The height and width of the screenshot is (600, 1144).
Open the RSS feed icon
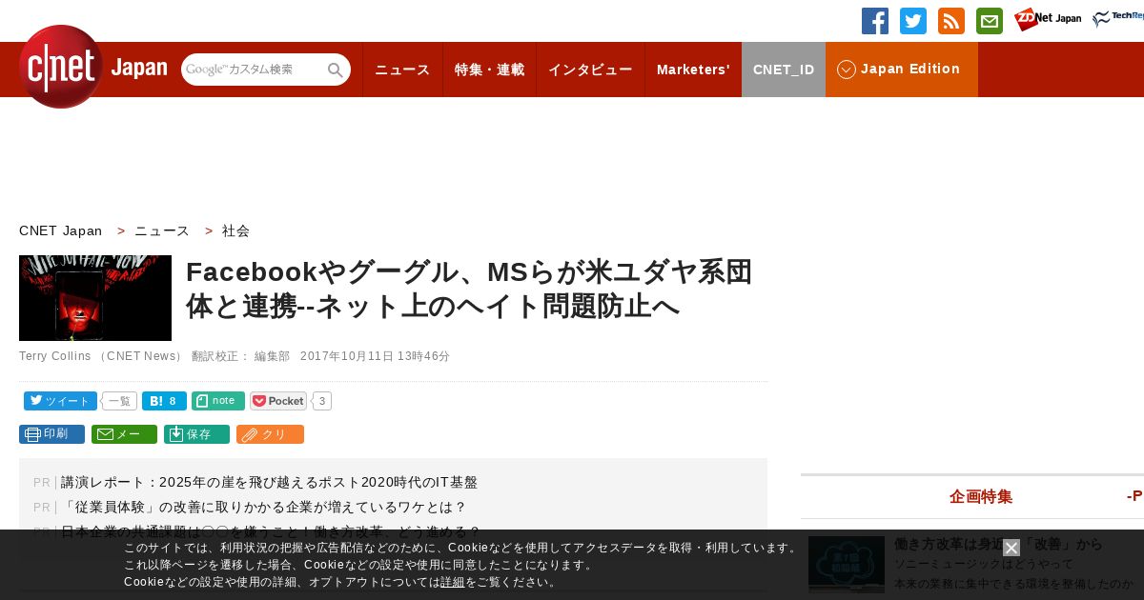(x=951, y=21)
